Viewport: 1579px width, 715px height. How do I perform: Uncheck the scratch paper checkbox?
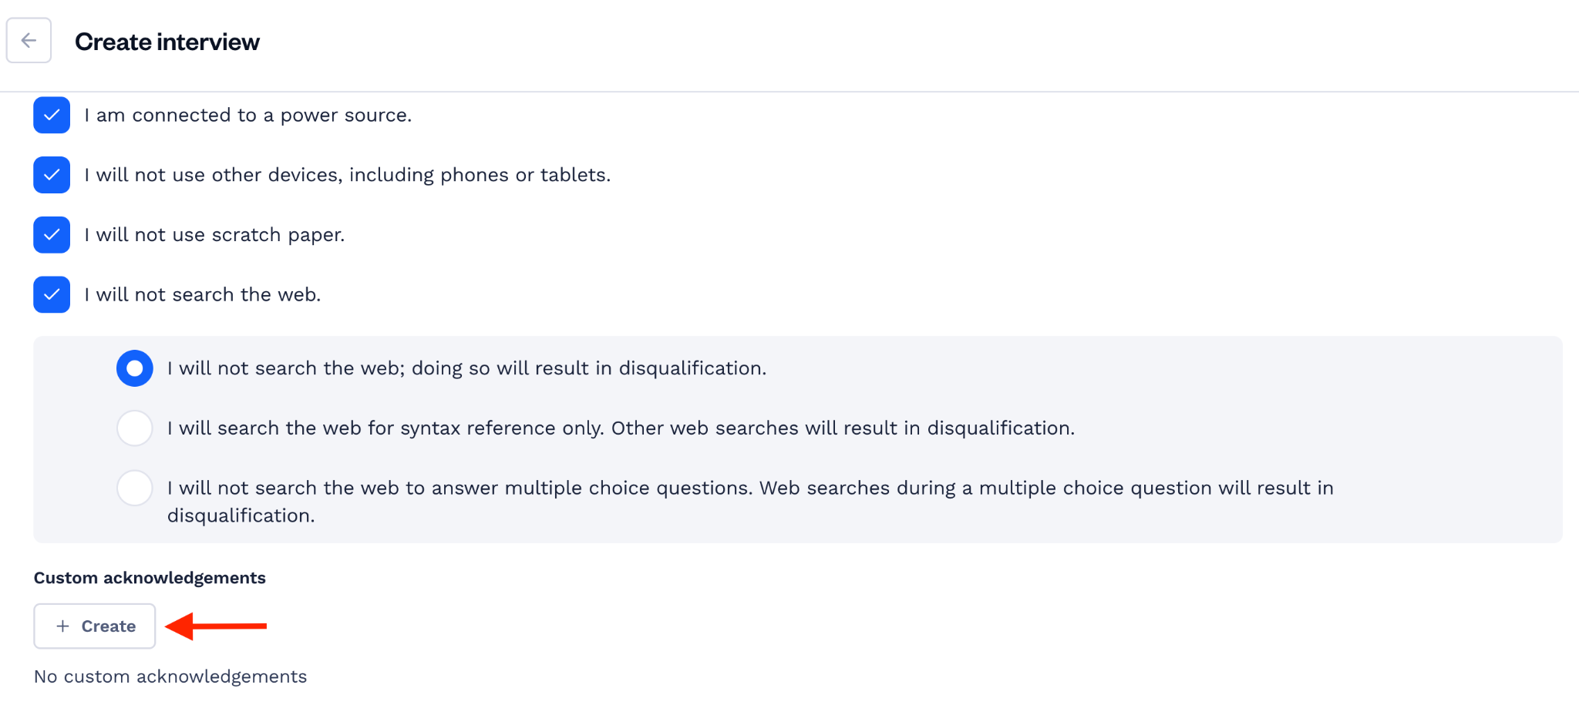click(52, 235)
